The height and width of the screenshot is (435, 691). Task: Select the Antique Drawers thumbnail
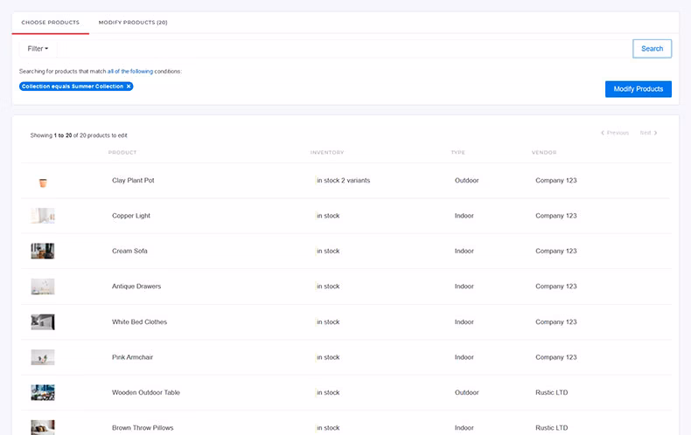coord(43,287)
